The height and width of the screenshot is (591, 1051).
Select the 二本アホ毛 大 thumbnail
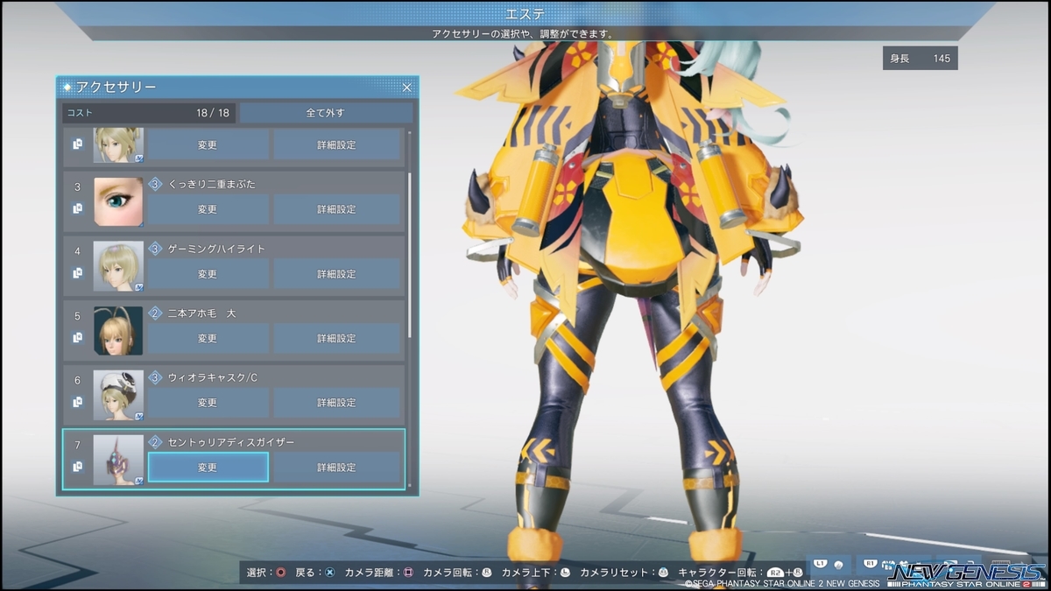[x=118, y=331]
